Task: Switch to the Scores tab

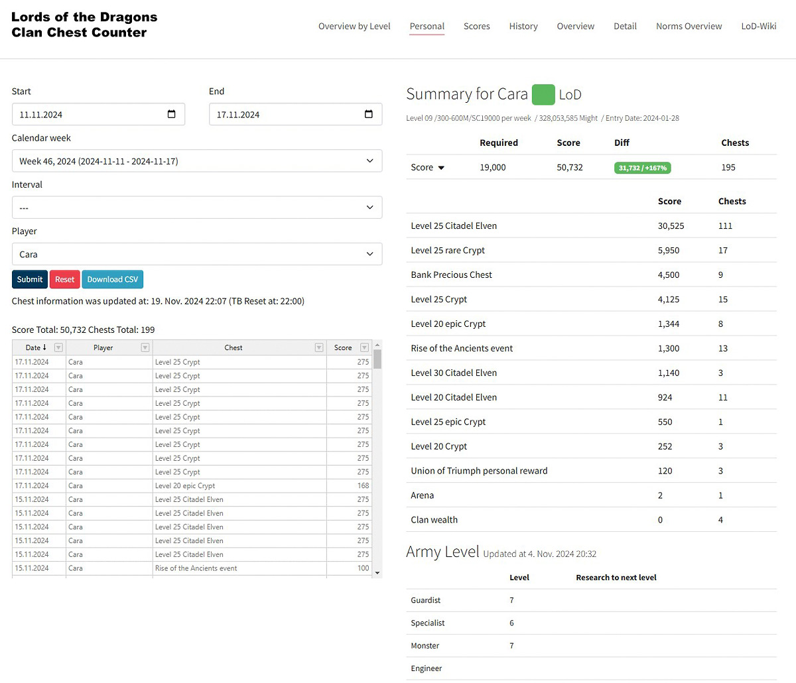Action: coord(476,27)
